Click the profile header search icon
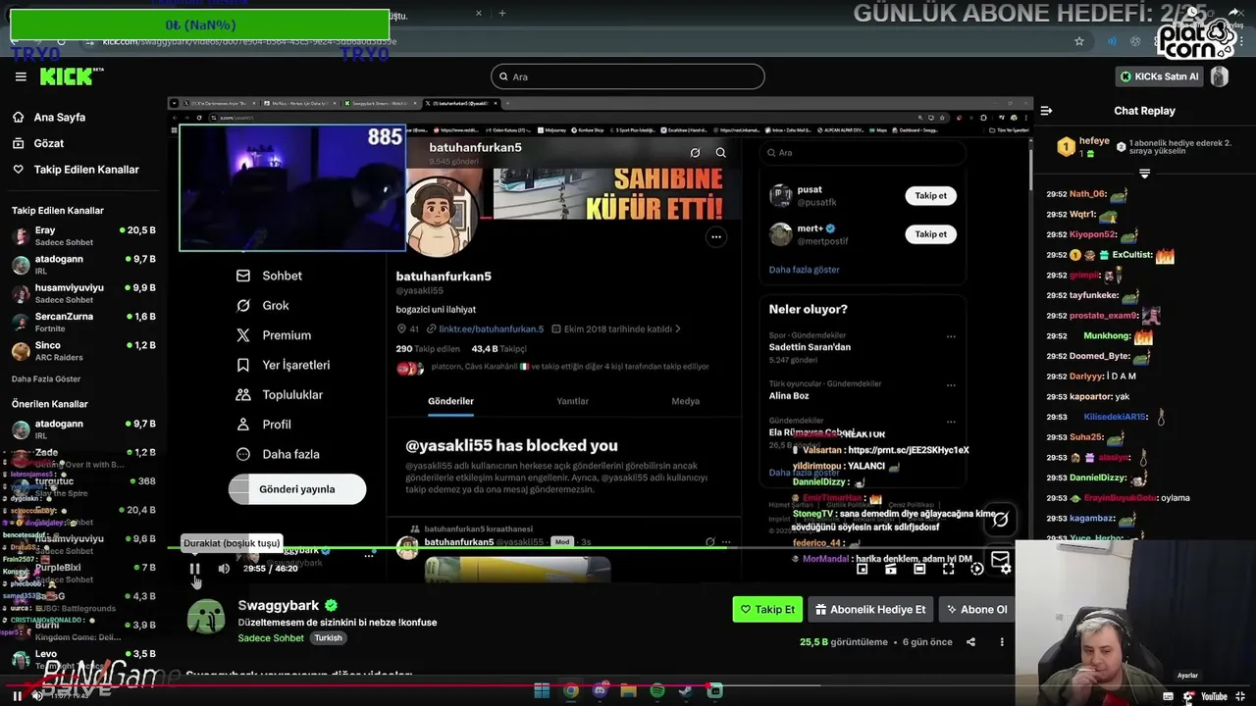 (x=720, y=153)
